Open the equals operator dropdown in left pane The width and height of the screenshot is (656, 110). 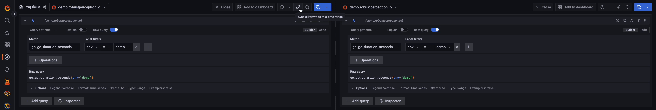tap(107, 47)
